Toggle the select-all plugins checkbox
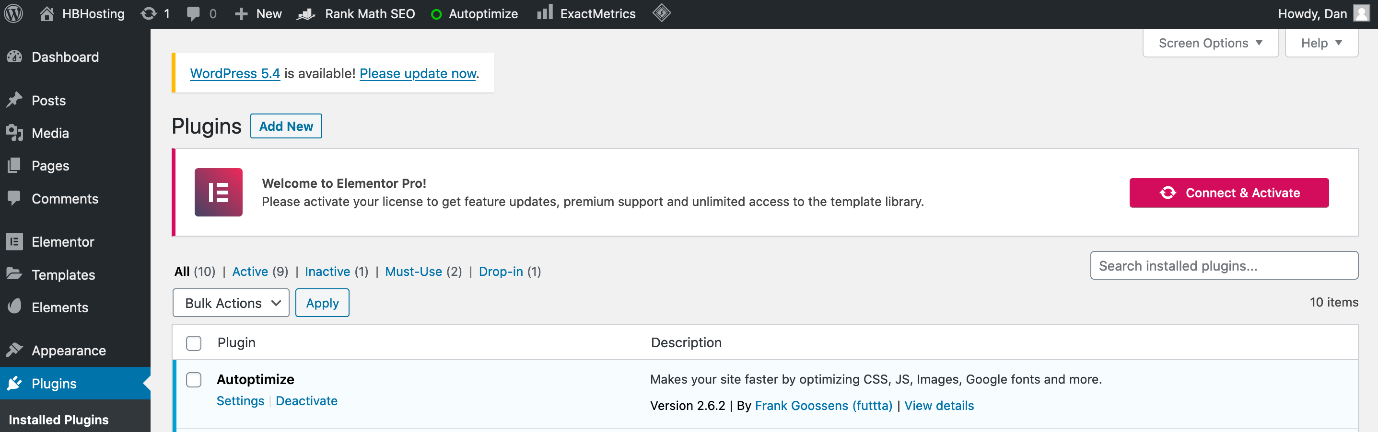Image resolution: width=1378 pixels, height=432 pixels. tap(194, 343)
